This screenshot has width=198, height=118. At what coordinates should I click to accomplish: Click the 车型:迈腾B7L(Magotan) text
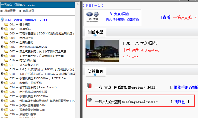tap(141, 50)
